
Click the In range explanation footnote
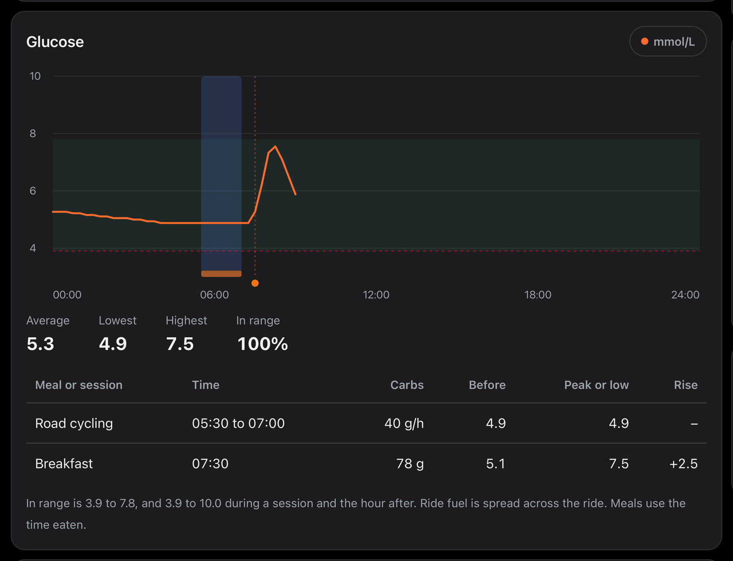pos(356,514)
